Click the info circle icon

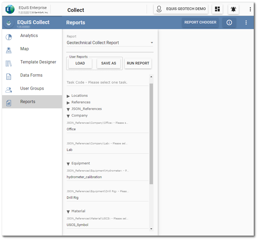(x=229, y=22)
